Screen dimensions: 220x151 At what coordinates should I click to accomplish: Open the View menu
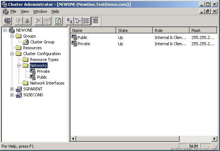[x=25, y=11]
